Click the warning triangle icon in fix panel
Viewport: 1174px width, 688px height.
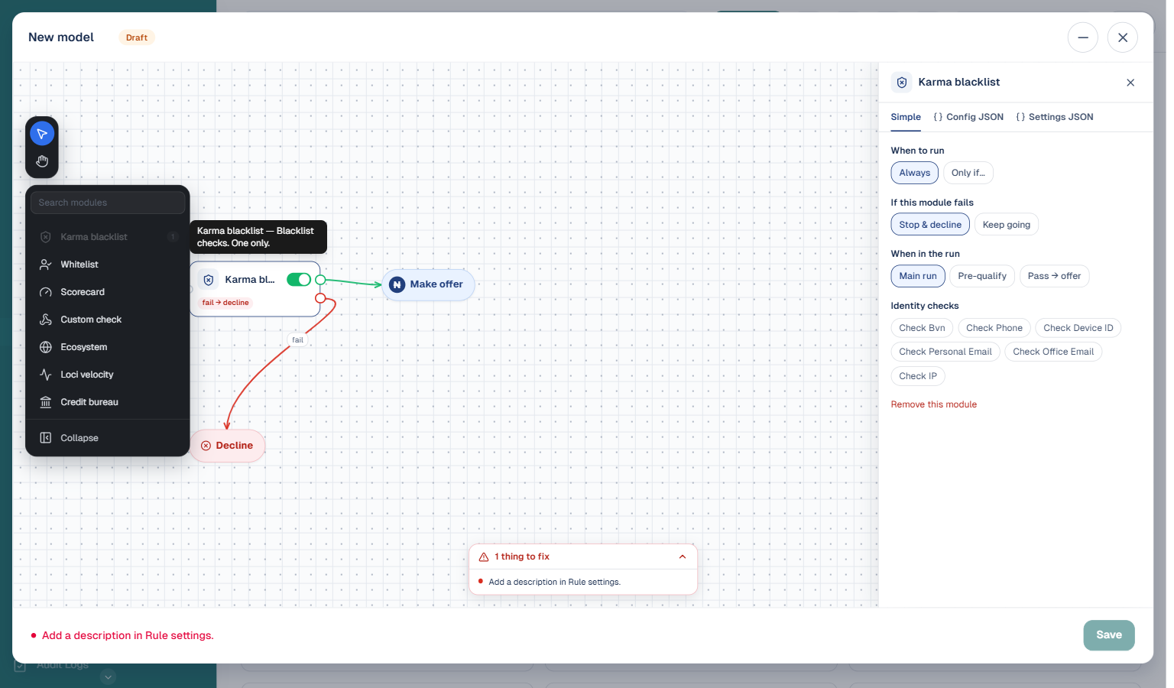(484, 557)
